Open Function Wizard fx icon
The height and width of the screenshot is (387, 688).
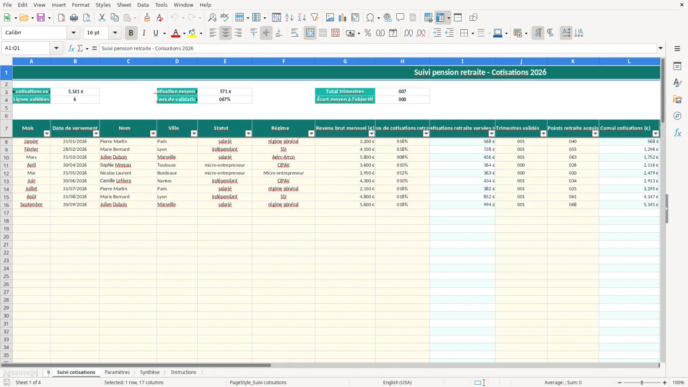pos(71,48)
